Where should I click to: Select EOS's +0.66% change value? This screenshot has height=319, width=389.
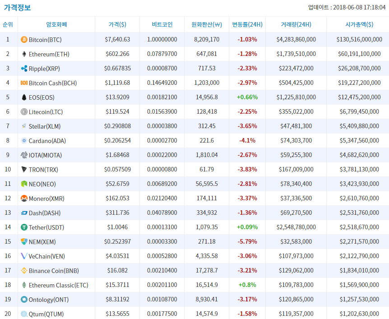click(x=247, y=97)
